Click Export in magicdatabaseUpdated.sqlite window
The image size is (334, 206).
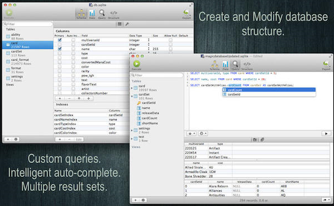(x=326, y=65)
